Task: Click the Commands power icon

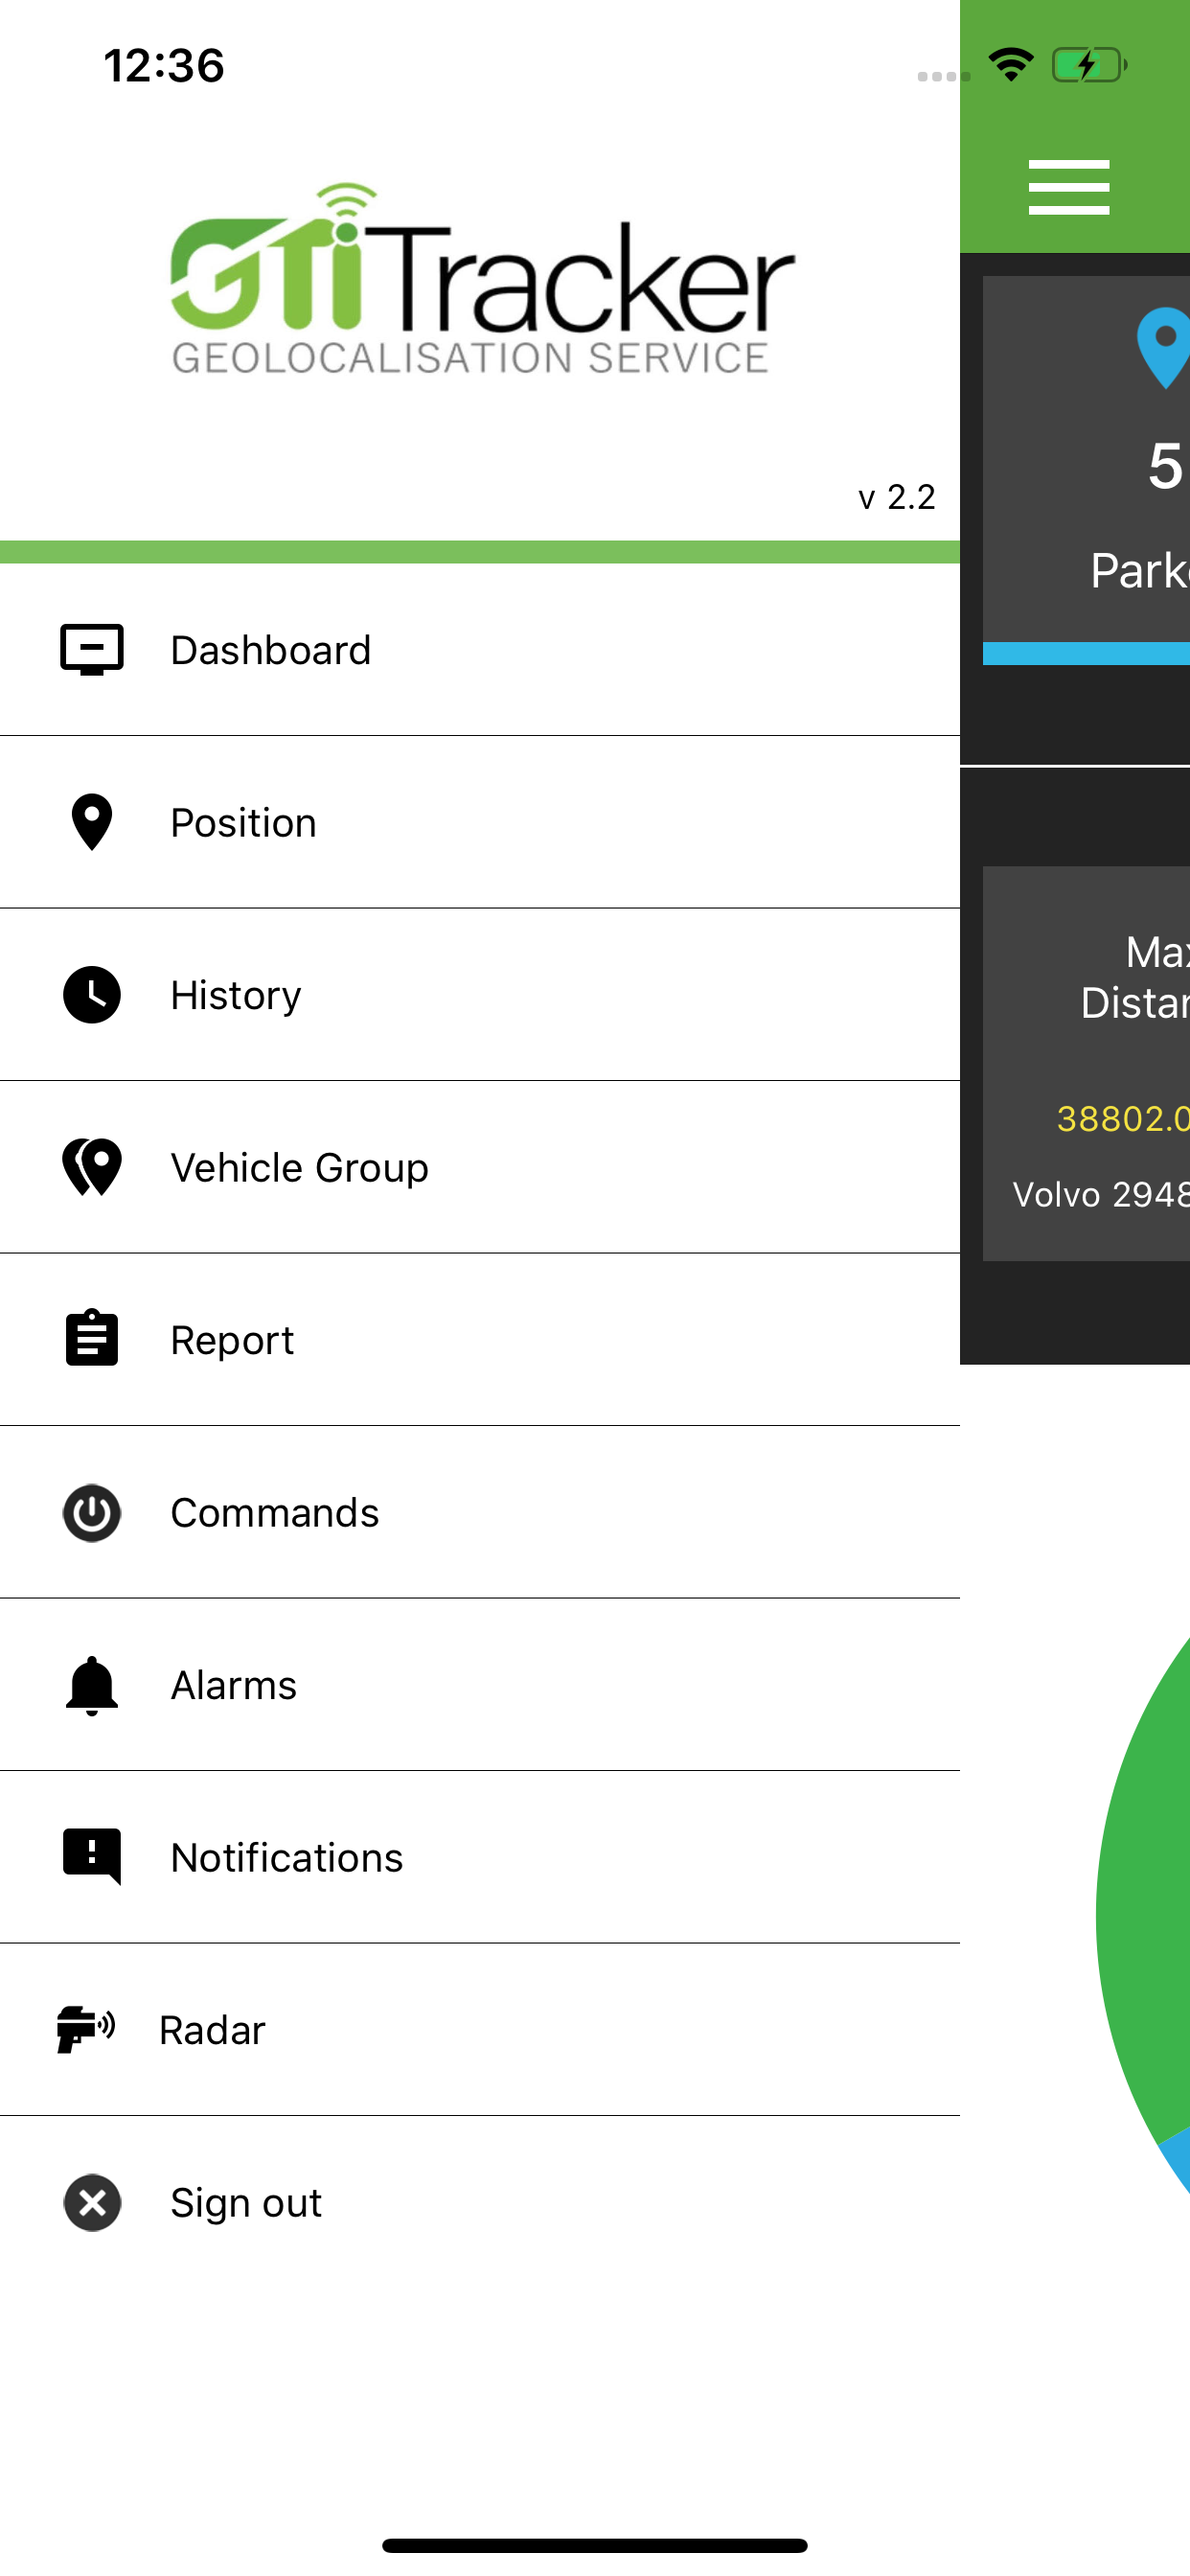Action: pyautogui.click(x=92, y=1512)
